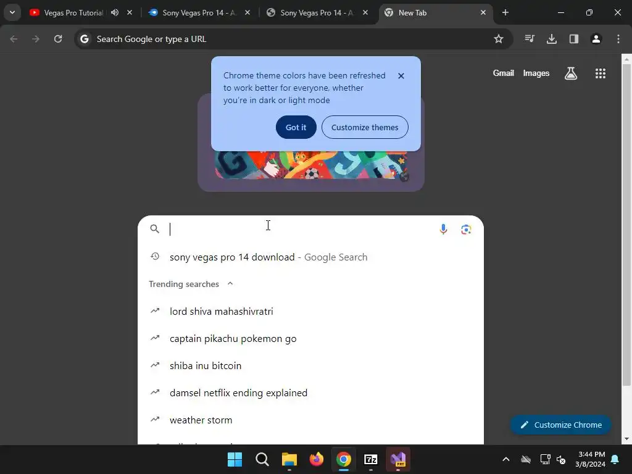632x474 pixels.
Task: Reload the page
Action: [x=58, y=39]
